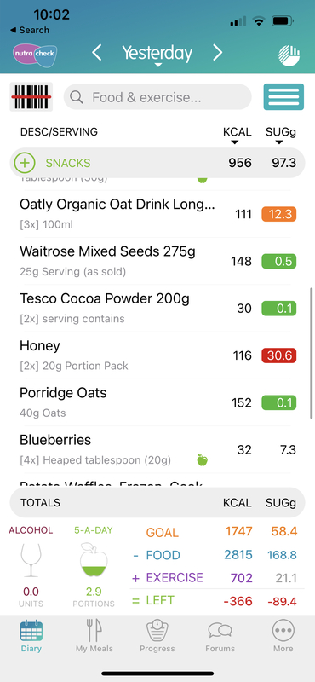The image size is (315, 682).
Task: Switch to the Progress tab
Action: point(157,636)
